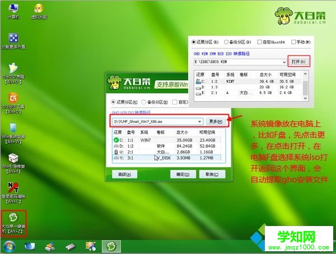
Task: Activate the 大白菜 taskbar app button
Action: 111,246
